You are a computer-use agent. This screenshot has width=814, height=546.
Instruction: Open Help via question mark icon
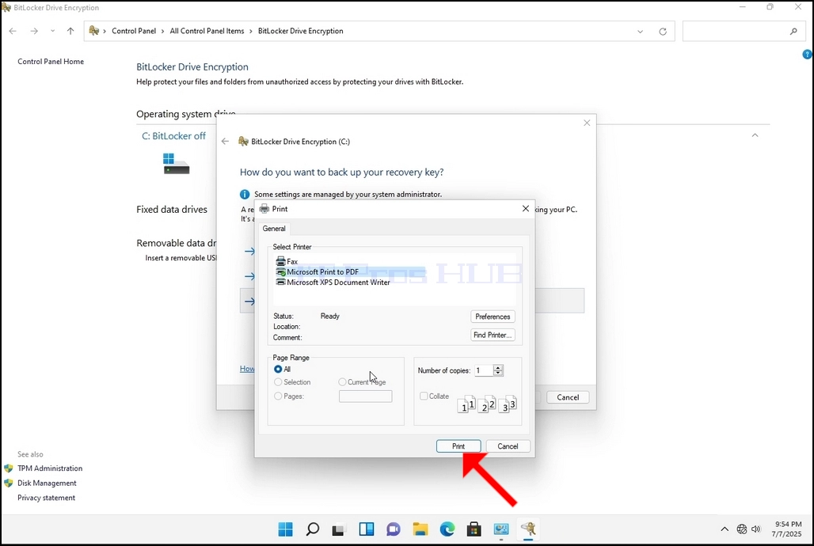point(807,54)
